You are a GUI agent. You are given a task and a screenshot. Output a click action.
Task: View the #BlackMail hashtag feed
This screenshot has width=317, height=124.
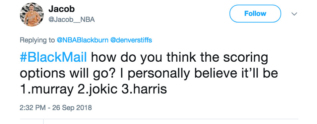pos(53,58)
